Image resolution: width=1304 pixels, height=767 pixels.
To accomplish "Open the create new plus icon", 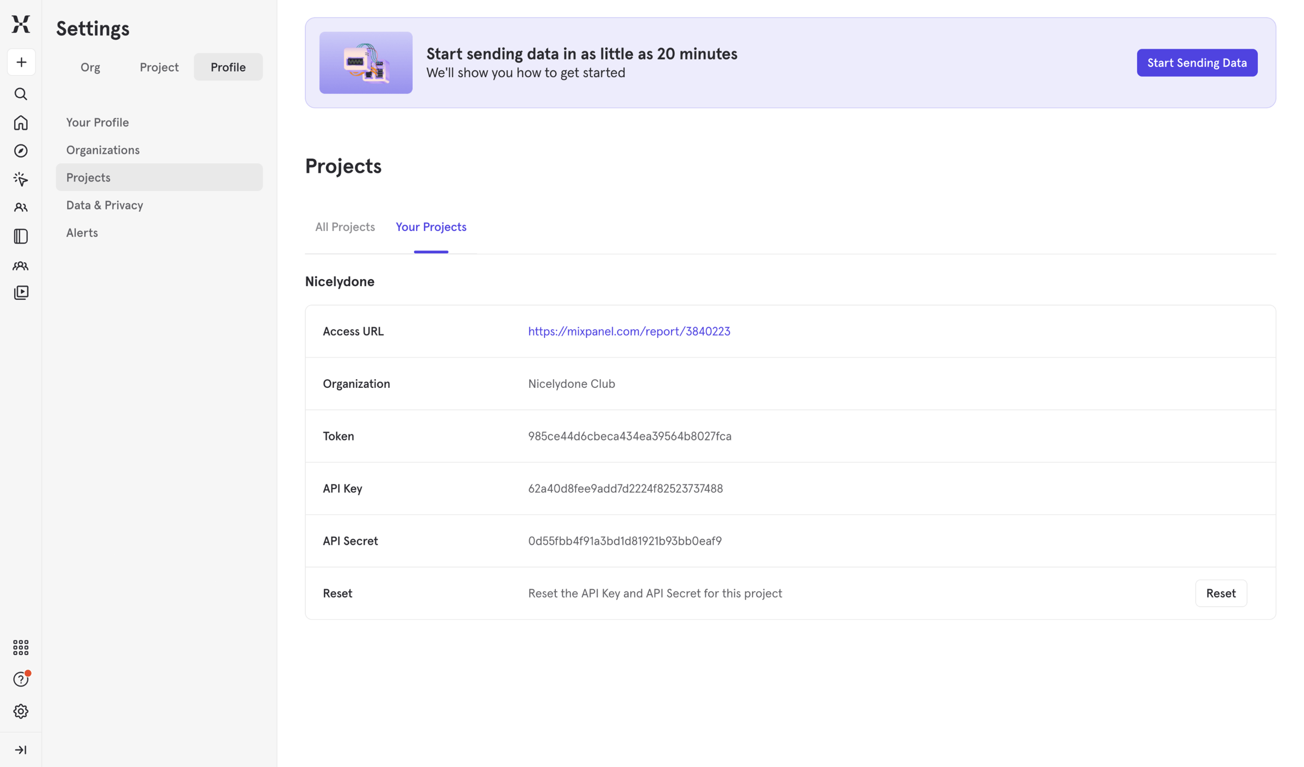I will click(21, 62).
